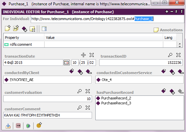Image resolution: width=186 pixels, height=132 pixels.
Task: Click the minutes field showing 25
Action: (x=84, y=63)
